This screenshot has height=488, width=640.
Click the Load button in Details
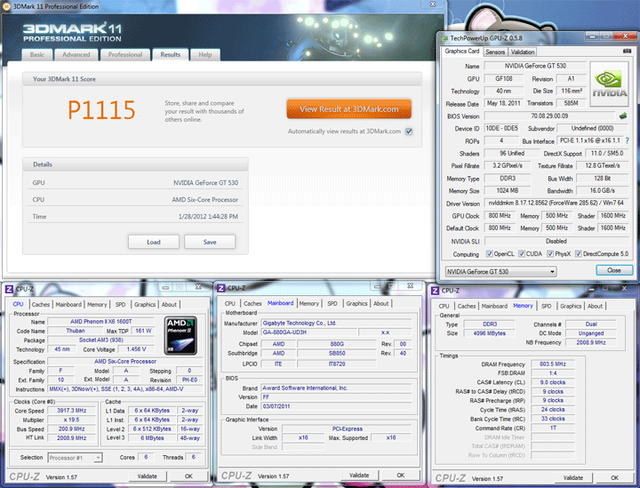tap(154, 242)
